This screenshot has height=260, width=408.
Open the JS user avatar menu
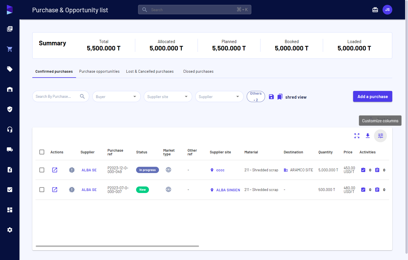coord(387,10)
